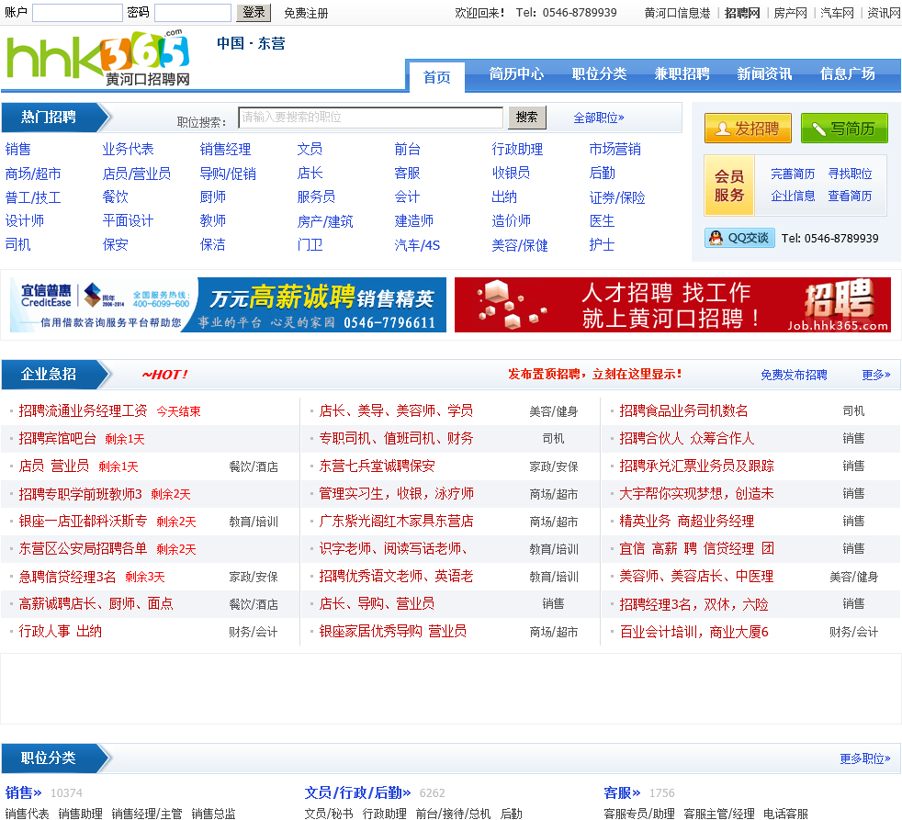Open the 职位分类 navigation tab
Screen dimensions: 902x820
point(599,74)
